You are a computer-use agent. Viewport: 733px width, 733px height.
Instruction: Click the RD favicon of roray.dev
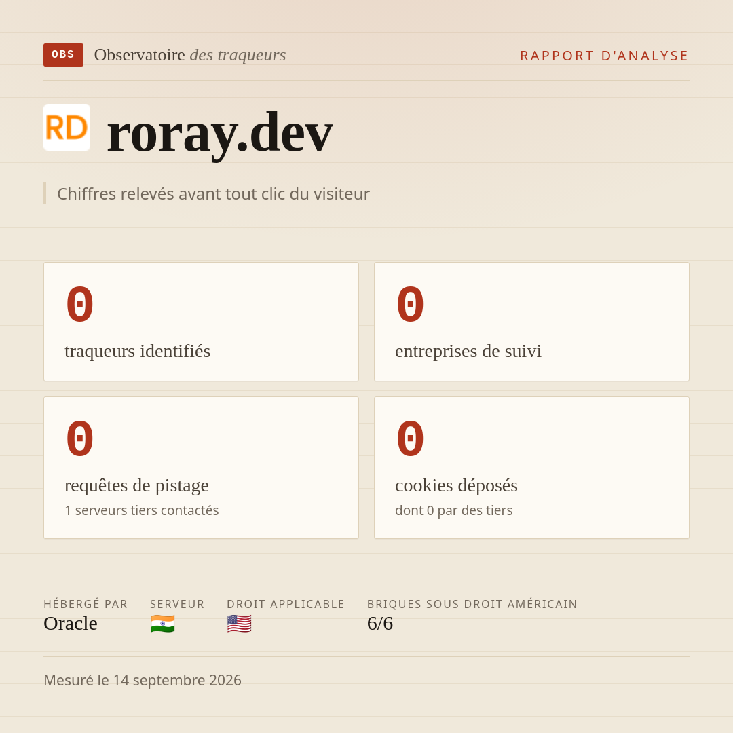coord(67,127)
